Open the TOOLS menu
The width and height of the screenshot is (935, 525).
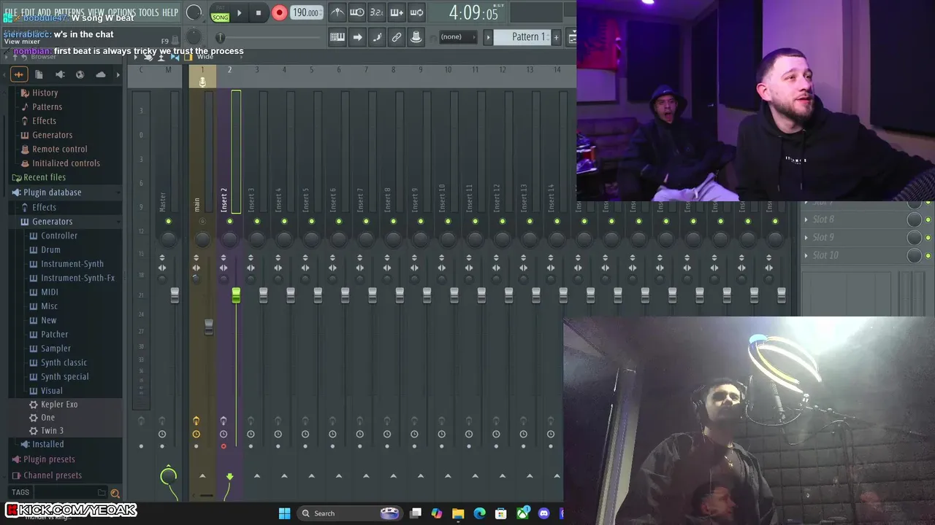tap(148, 12)
